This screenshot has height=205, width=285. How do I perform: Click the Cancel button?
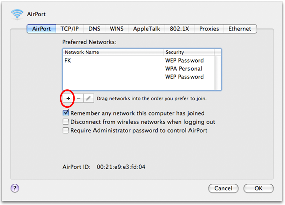(x=223, y=188)
